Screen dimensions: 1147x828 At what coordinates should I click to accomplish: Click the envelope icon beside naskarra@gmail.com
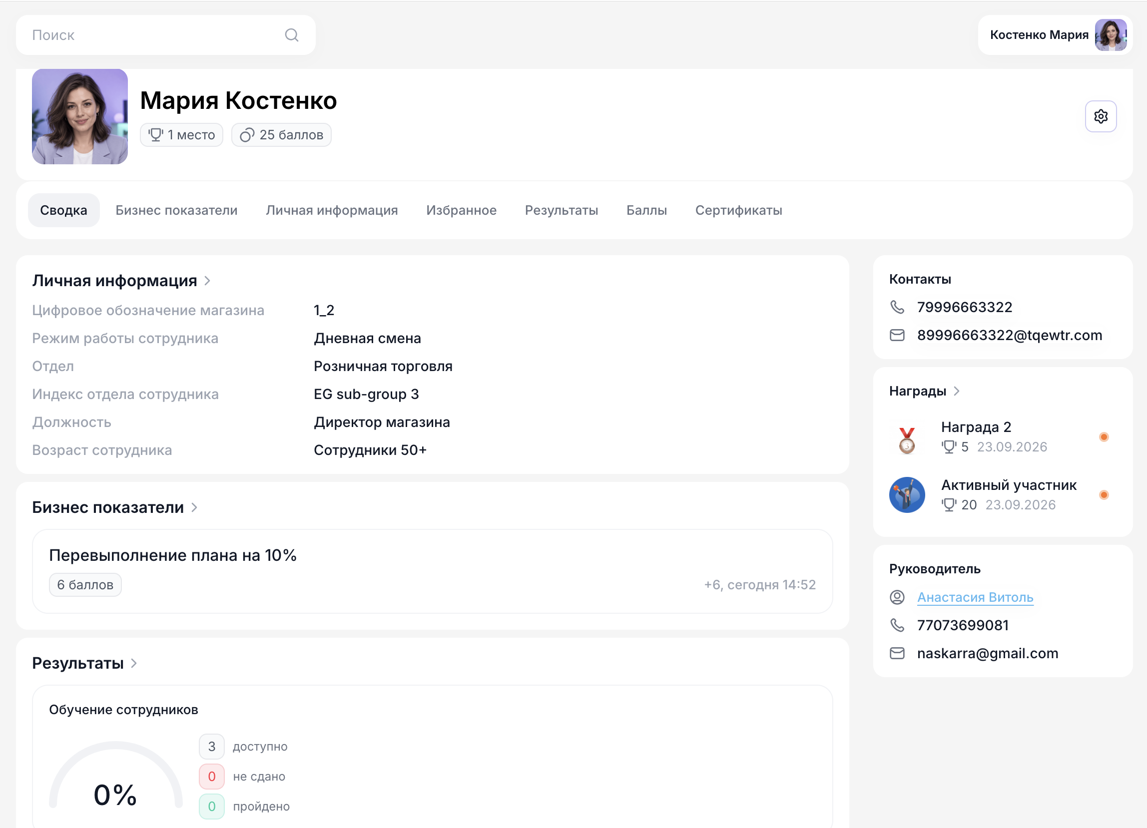(x=897, y=653)
